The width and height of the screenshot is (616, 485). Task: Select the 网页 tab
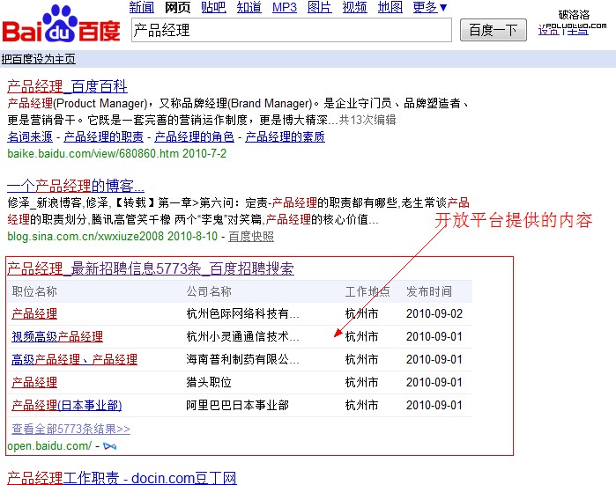(177, 7)
